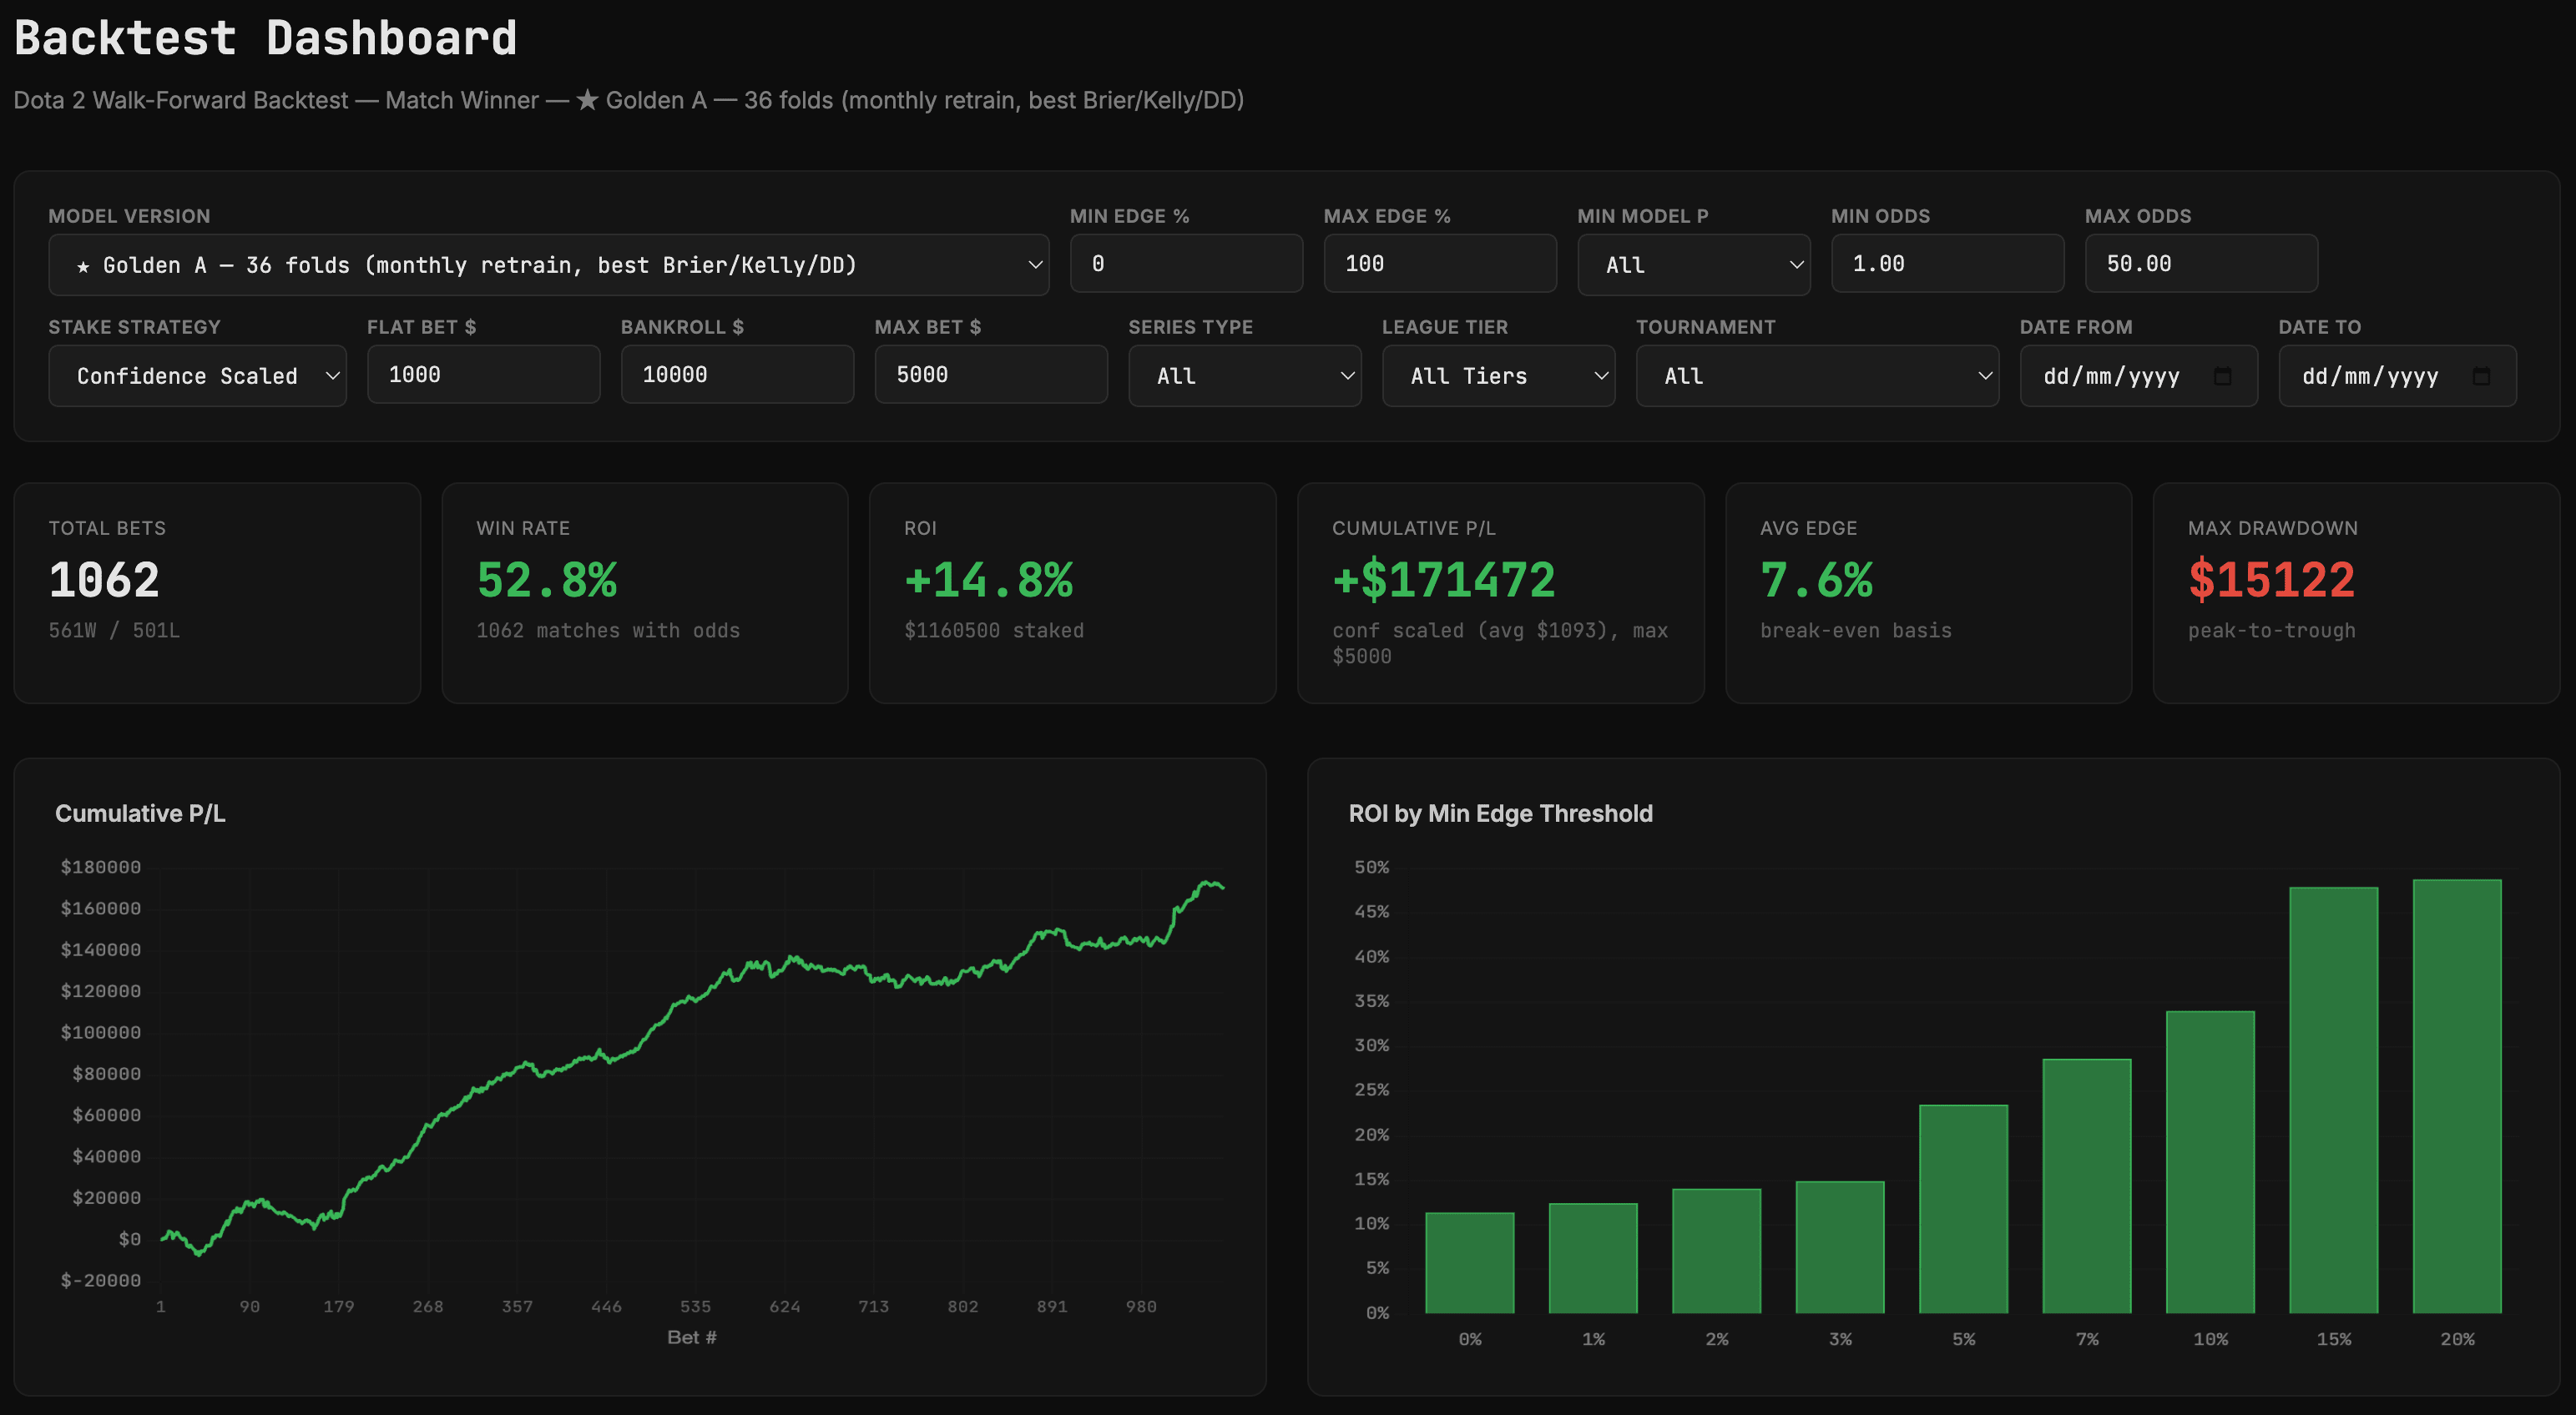The height and width of the screenshot is (1415, 2576).
Task: Click the 0% bar in ROI chart
Action: [1469, 1262]
